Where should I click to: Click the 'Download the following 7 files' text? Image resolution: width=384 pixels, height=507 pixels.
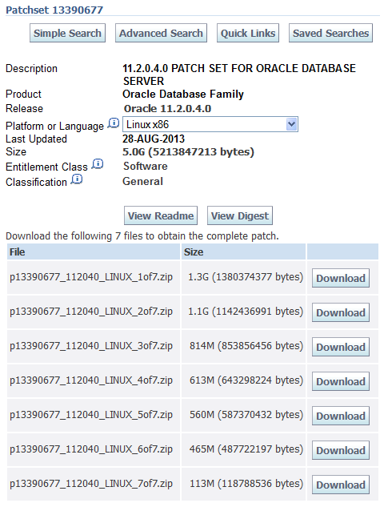coord(142,236)
